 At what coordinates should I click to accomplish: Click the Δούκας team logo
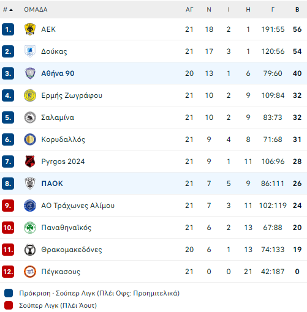[30, 51]
